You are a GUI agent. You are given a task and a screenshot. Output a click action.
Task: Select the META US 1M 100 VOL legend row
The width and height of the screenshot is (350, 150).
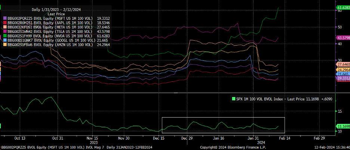[x=57, y=27]
